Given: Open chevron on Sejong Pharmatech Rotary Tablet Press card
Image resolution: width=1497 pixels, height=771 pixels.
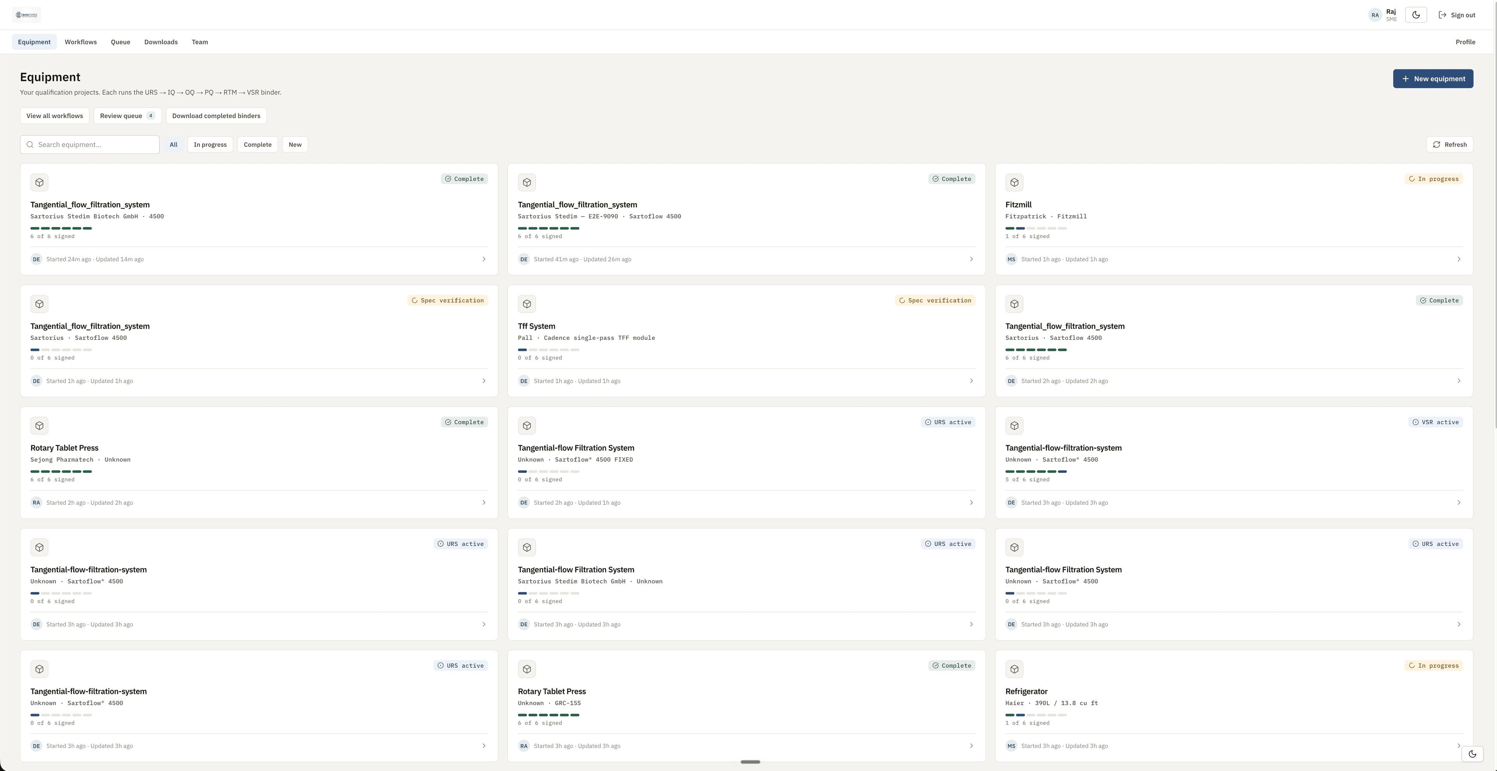Looking at the screenshot, I should (x=483, y=502).
